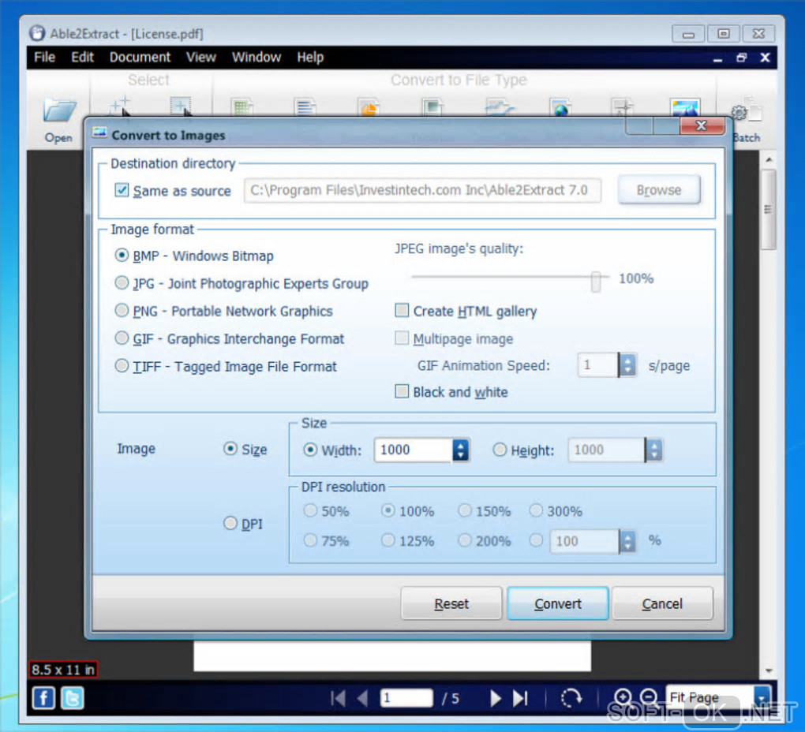Select the Height radio button
Screen dimensions: 805x732
coord(500,450)
